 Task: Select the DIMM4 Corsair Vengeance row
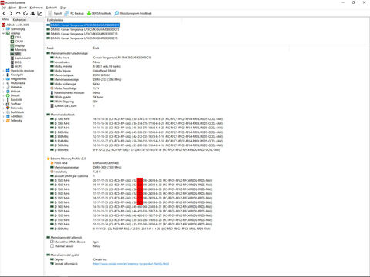coord(82,38)
